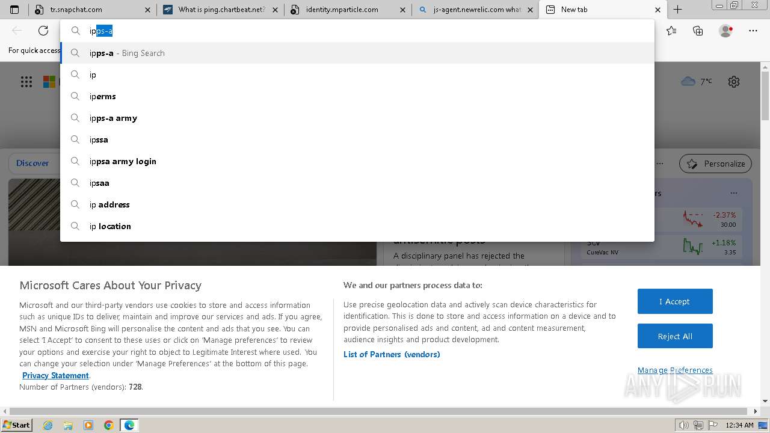Select 'ipps-a - Bing Search' suggestion
770x433 pixels.
click(357, 53)
